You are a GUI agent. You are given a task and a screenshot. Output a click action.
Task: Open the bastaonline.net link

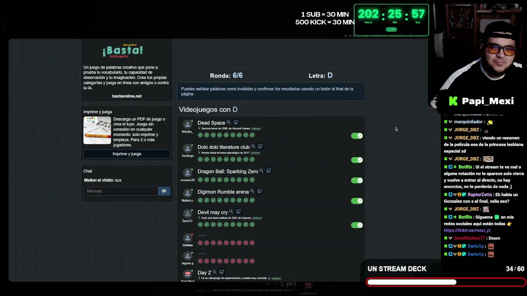pos(127,96)
